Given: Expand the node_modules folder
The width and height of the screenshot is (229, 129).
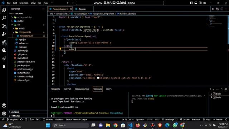Looking at the screenshot, I should [x=24, y=17].
